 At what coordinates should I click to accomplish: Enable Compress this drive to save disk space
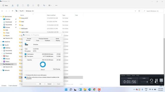pyautogui.click(x=25, y=75)
